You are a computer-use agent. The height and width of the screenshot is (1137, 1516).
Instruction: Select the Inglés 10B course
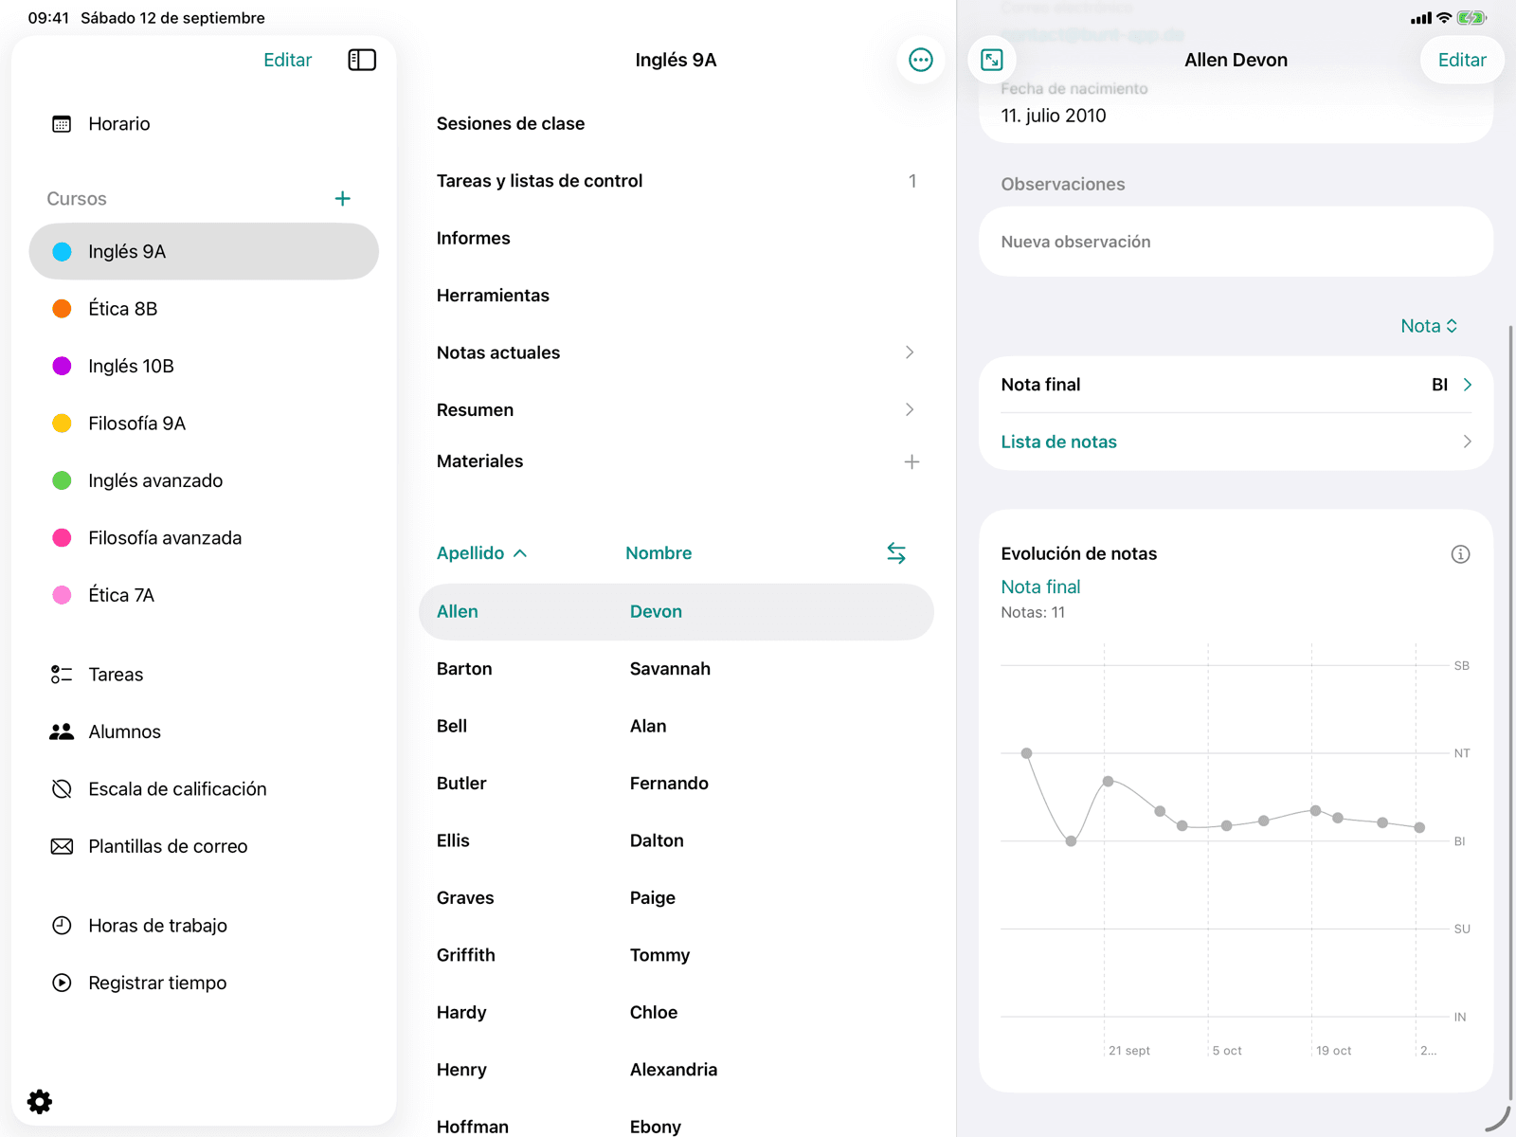[204, 366]
